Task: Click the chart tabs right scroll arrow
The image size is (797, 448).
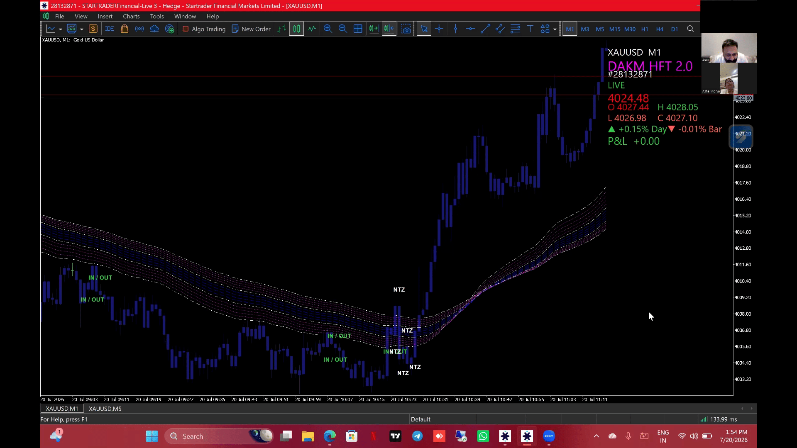Action: click(x=751, y=409)
